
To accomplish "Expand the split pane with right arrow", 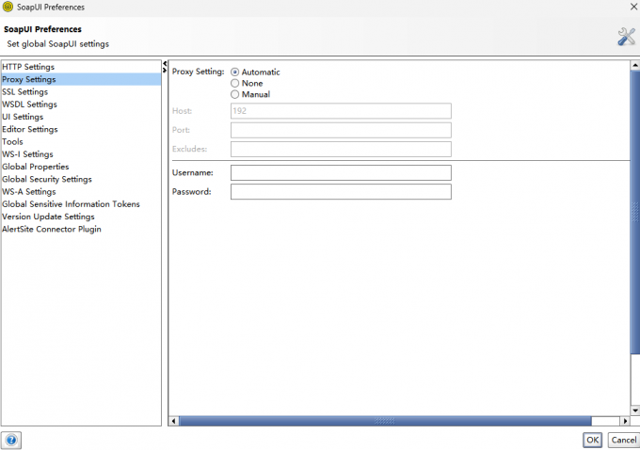I will [x=165, y=71].
